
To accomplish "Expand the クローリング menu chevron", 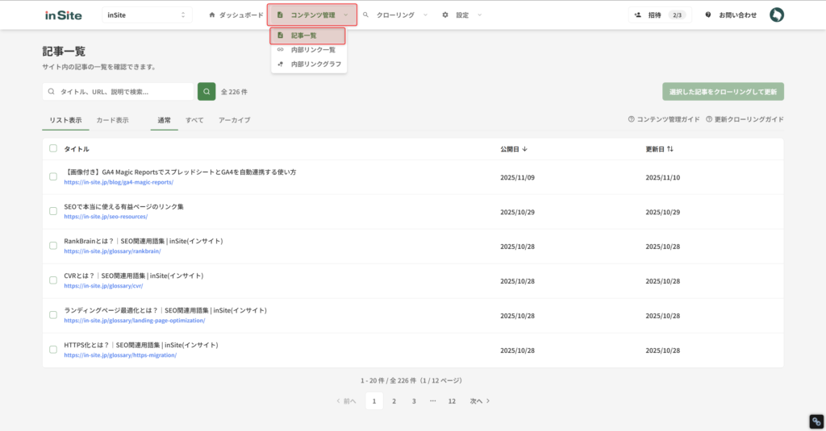I will coord(425,15).
